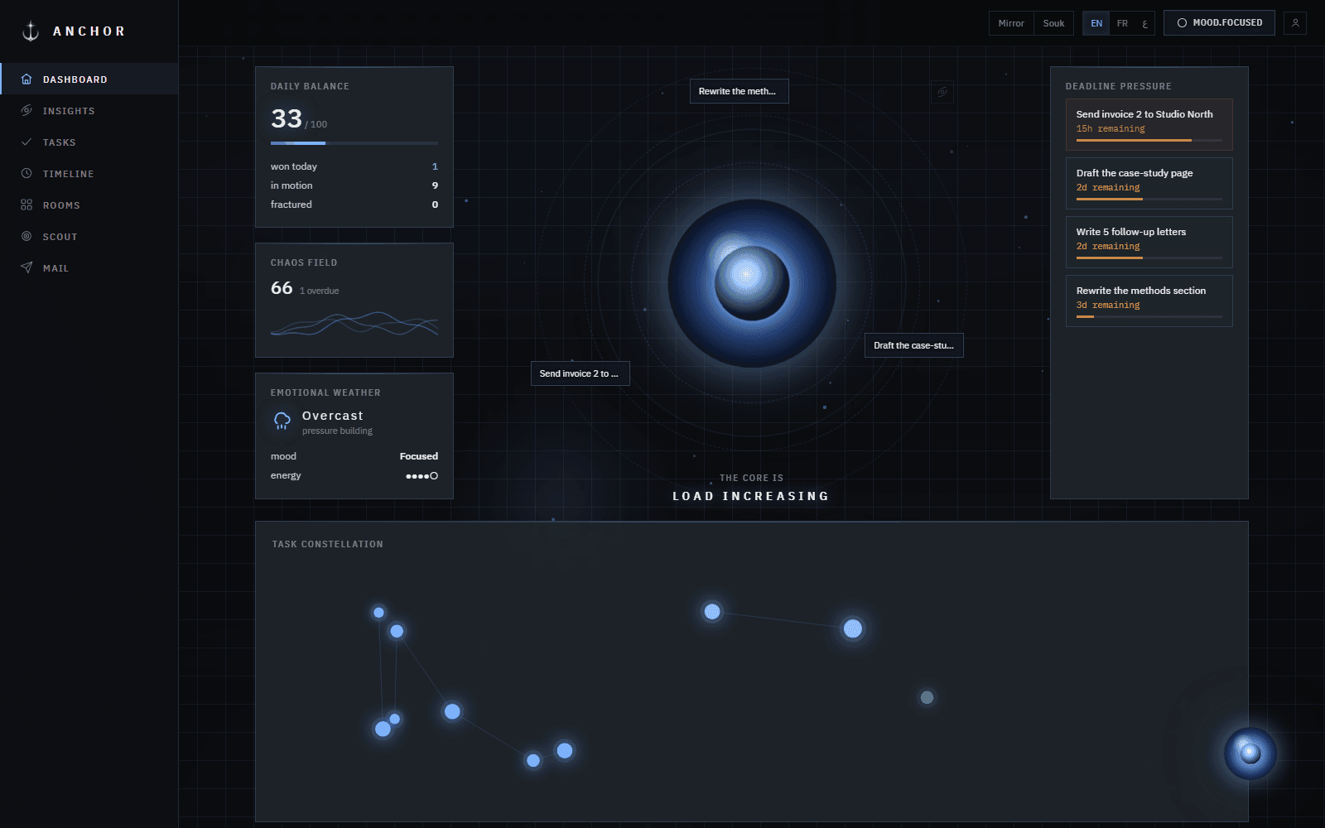Click the '1 overdue' text
Image resolution: width=1325 pixels, height=828 pixels.
(320, 291)
